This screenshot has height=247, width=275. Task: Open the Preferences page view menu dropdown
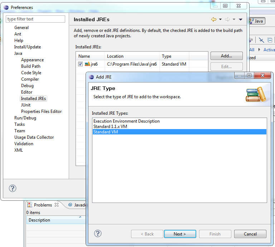click(x=241, y=19)
